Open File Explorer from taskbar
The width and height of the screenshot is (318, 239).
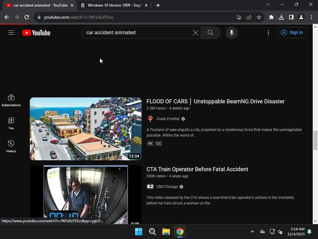coord(166,232)
